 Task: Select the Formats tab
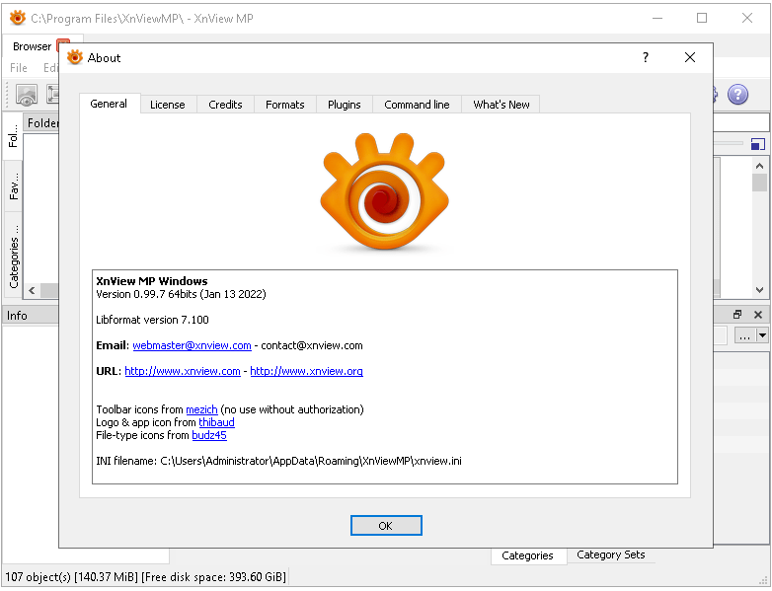click(285, 105)
